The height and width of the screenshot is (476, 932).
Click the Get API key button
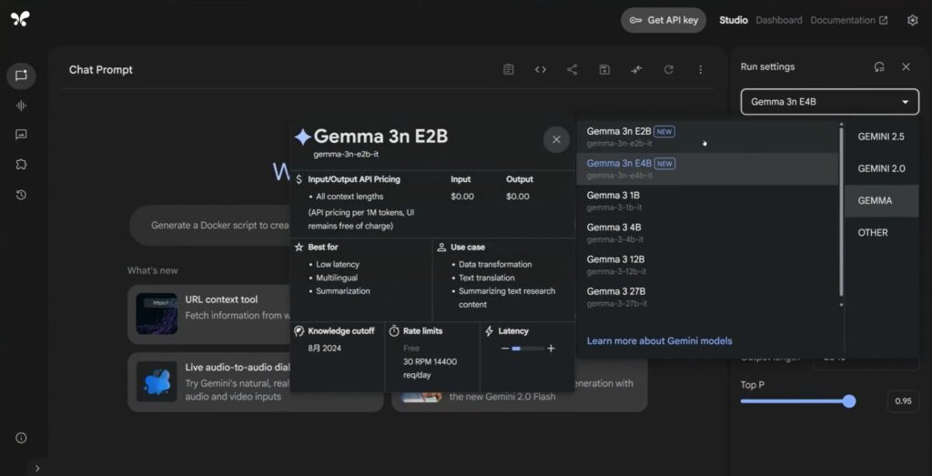(x=664, y=20)
